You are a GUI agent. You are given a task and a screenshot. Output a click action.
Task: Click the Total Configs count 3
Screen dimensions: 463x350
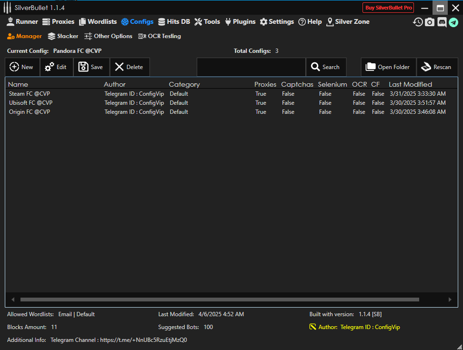277,51
